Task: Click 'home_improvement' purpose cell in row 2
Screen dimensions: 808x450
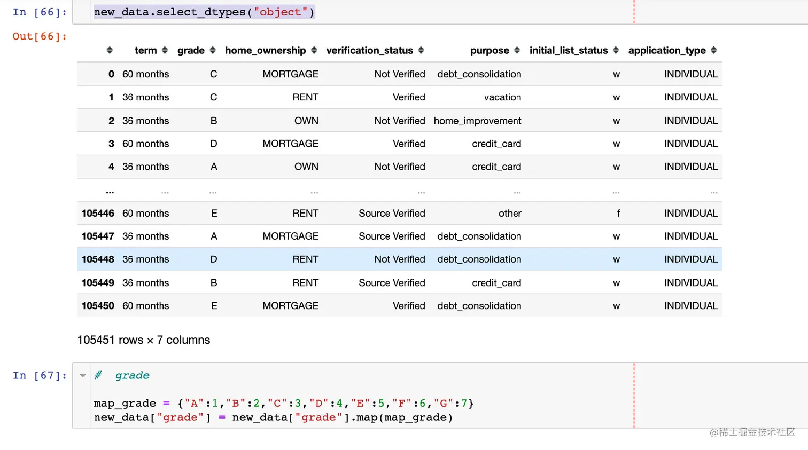Action: 477,121
